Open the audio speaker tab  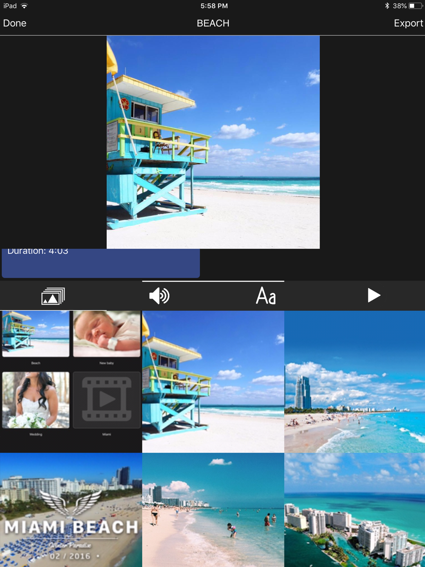(159, 296)
